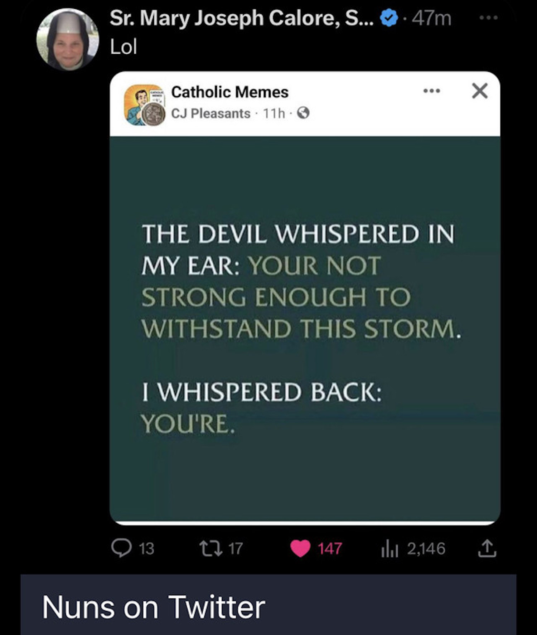
Task: Like the tweet with heart icon
Action: 300,548
